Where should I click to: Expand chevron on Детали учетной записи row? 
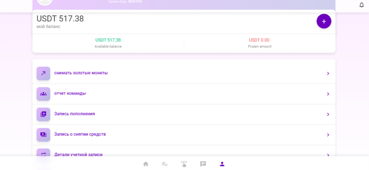point(328,155)
